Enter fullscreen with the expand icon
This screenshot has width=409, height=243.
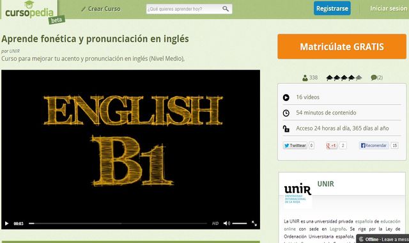[x=254, y=223]
